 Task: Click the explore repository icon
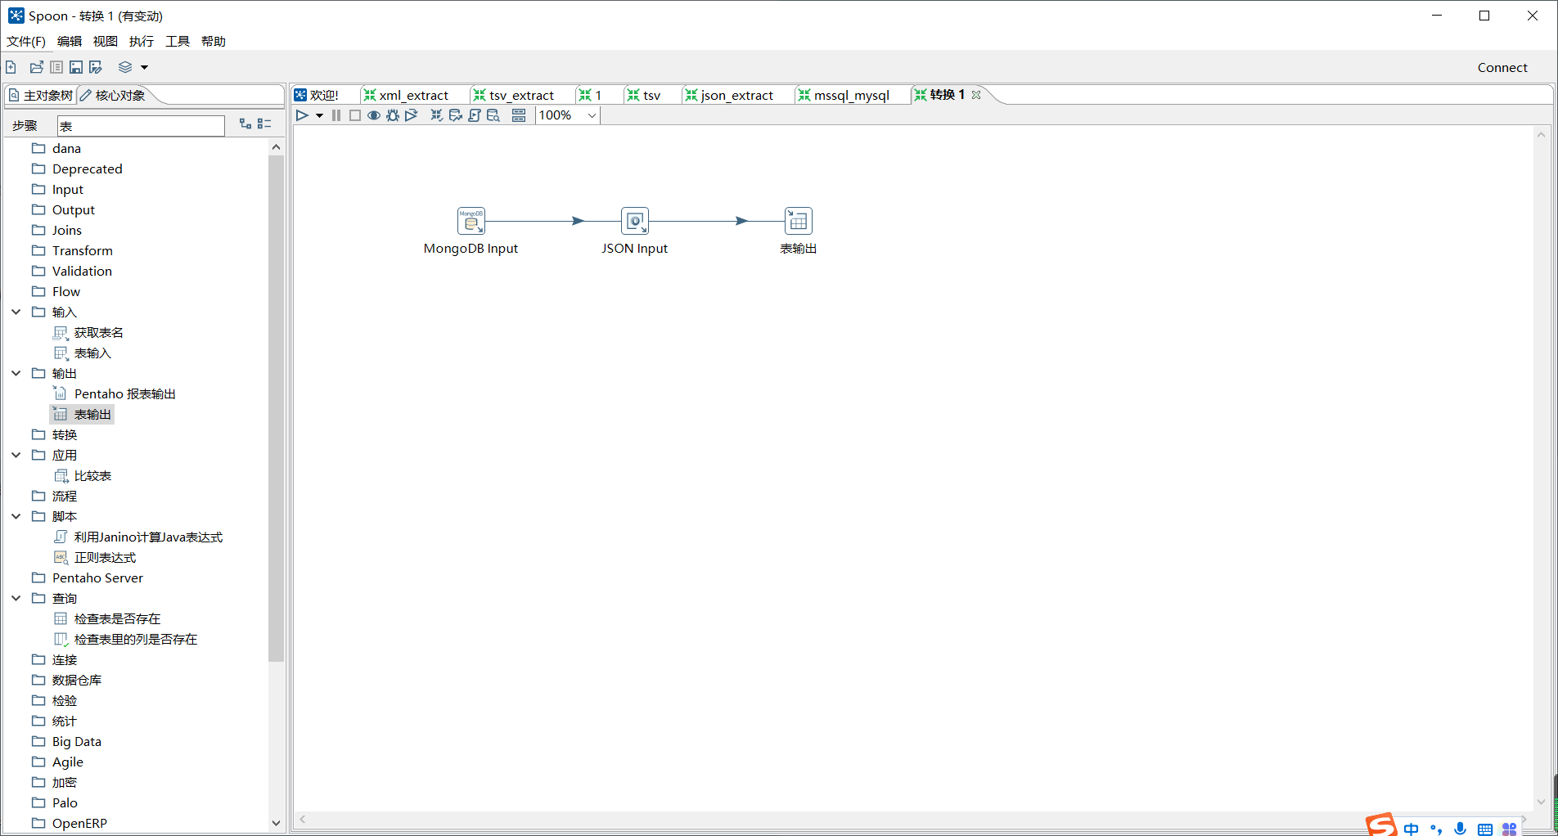pyautogui.click(x=56, y=67)
